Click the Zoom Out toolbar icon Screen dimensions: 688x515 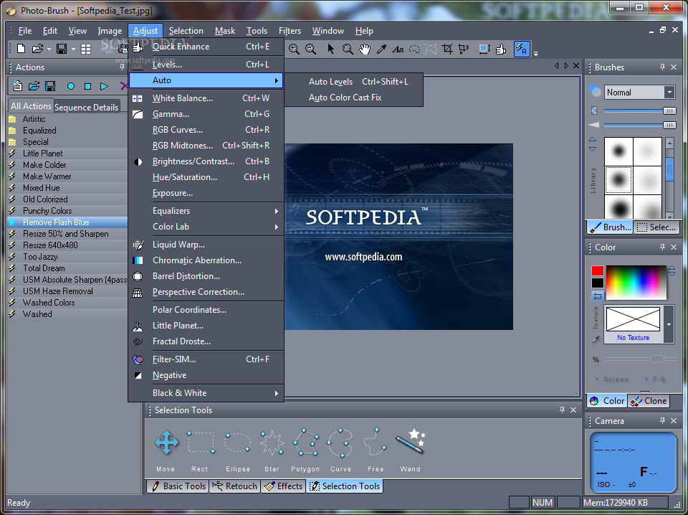310,49
